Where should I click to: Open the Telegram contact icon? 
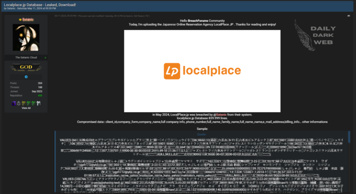(x=26, y=77)
